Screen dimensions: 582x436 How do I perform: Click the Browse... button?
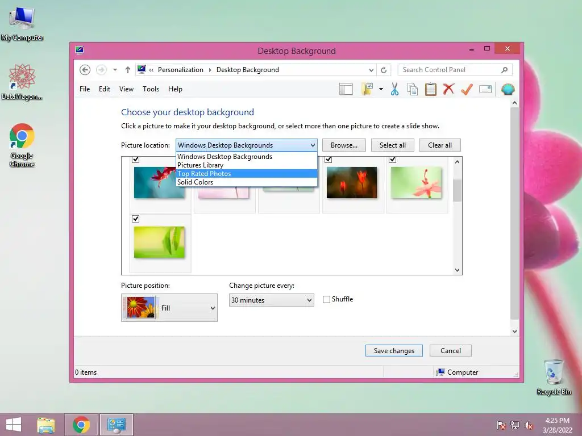click(x=344, y=145)
